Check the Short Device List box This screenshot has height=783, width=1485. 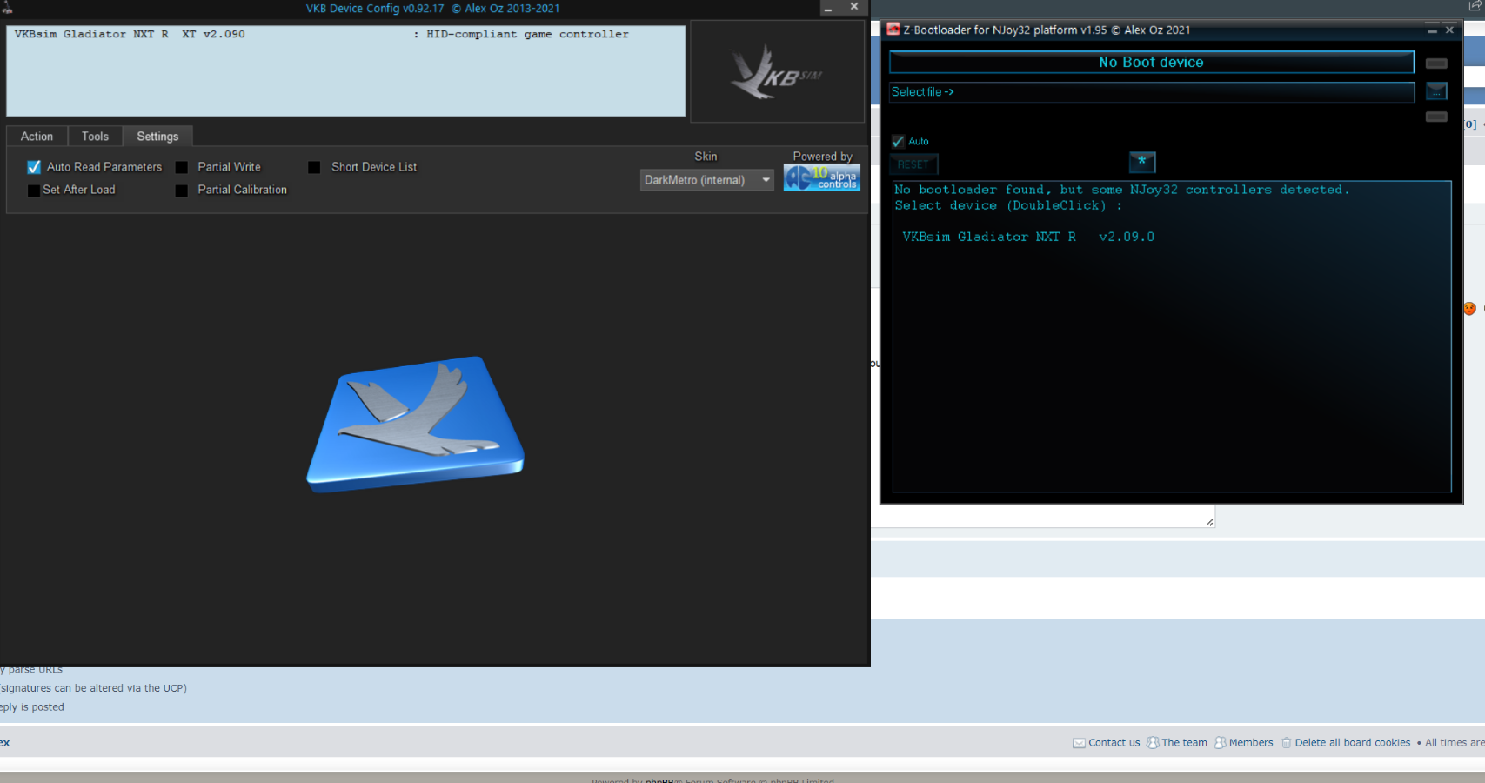click(x=314, y=168)
